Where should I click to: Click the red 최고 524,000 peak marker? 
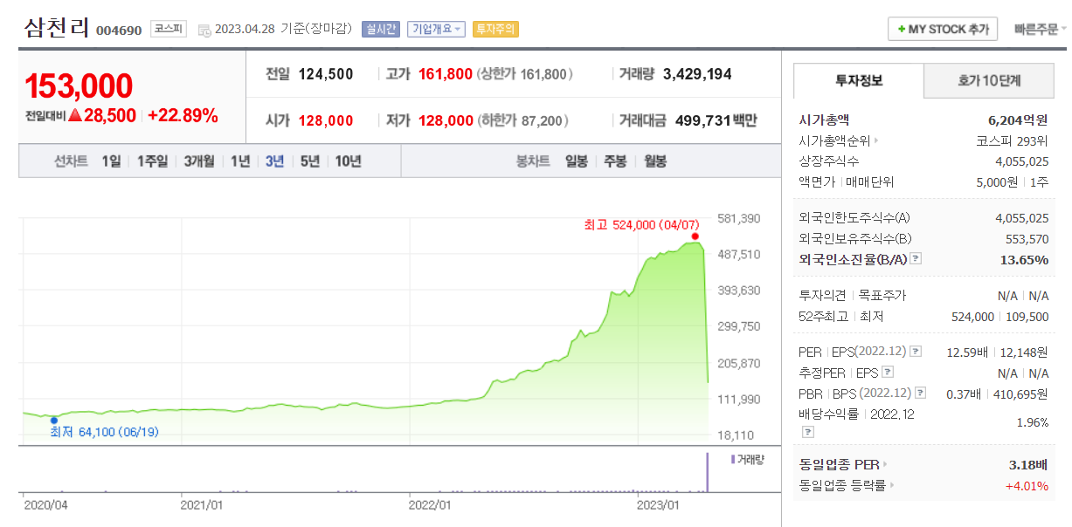(x=695, y=236)
